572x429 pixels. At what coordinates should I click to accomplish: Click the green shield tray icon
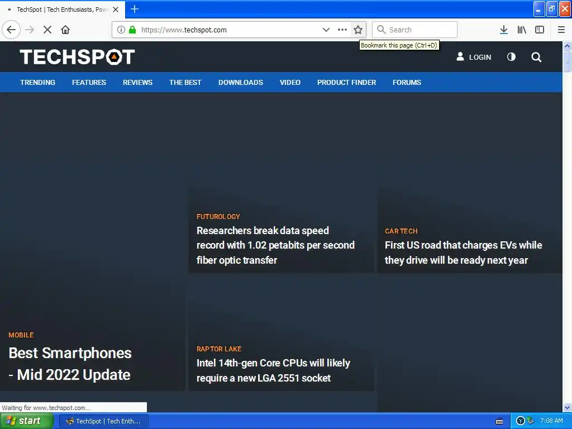(x=531, y=421)
